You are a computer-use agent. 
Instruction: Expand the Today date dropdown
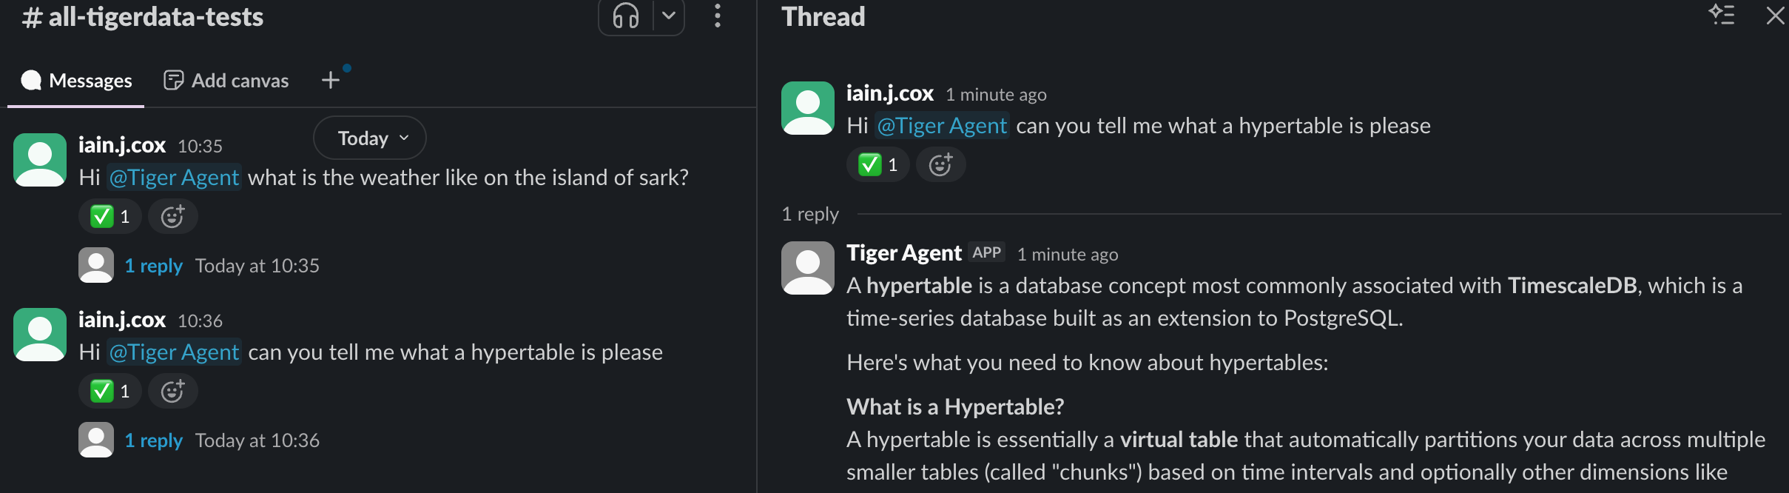370,138
